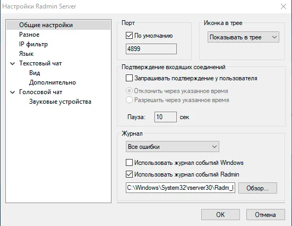Open the Язык settings page
The width and height of the screenshot is (292, 226).
pyautogui.click(x=26, y=54)
